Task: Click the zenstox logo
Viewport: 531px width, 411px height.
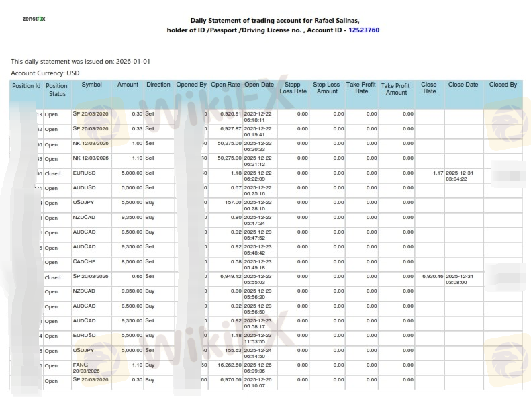Action: (x=34, y=19)
